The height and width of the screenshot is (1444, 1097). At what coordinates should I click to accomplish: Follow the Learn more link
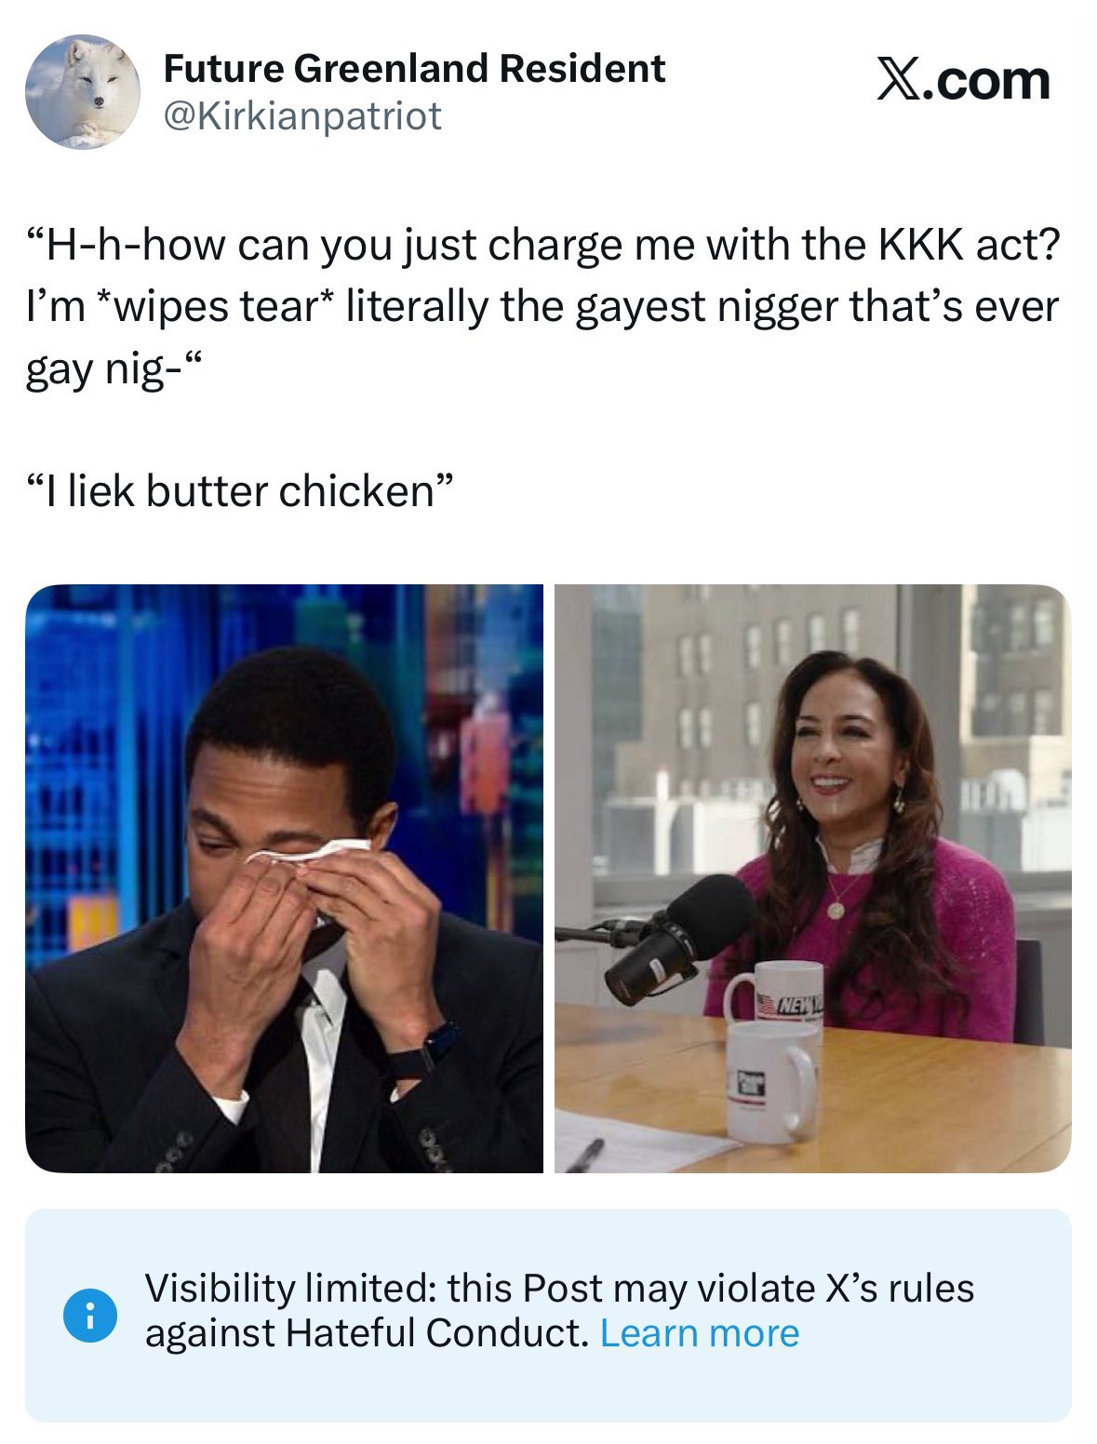(x=700, y=1333)
